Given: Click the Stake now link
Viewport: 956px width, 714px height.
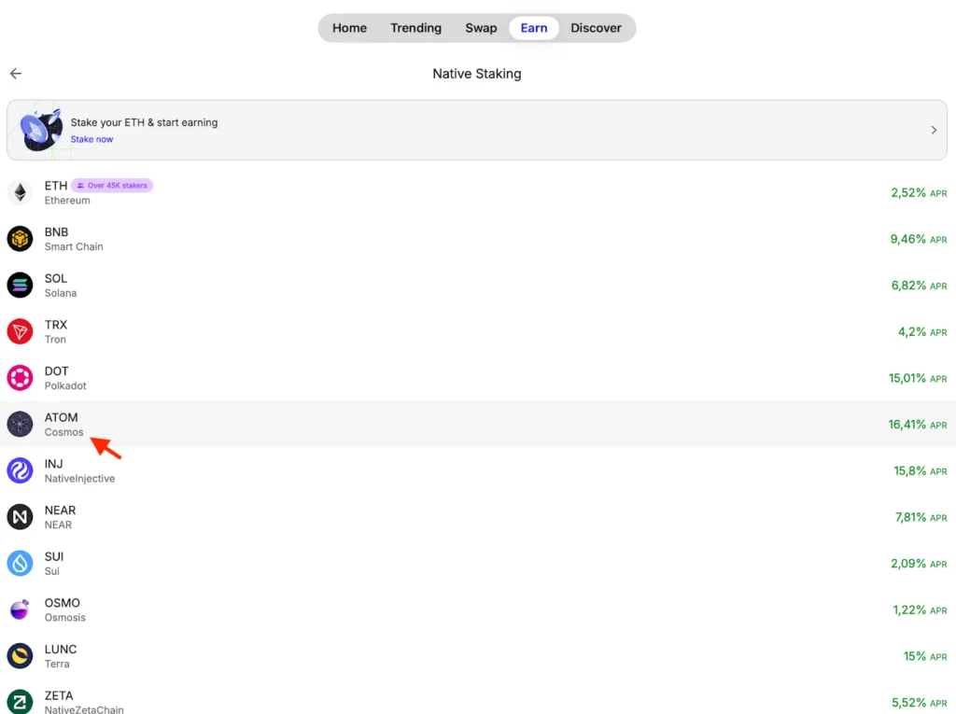Looking at the screenshot, I should pyautogui.click(x=91, y=139).
